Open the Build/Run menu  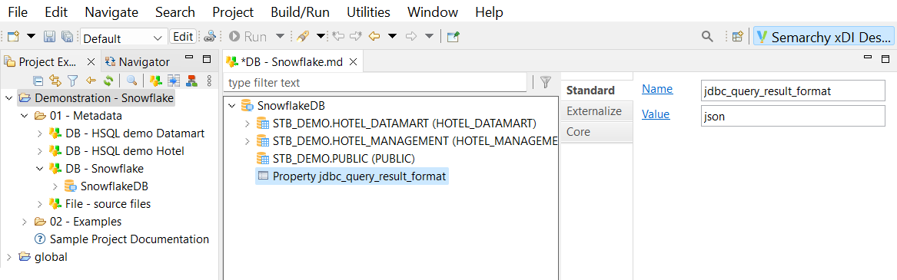coord(301,12)
